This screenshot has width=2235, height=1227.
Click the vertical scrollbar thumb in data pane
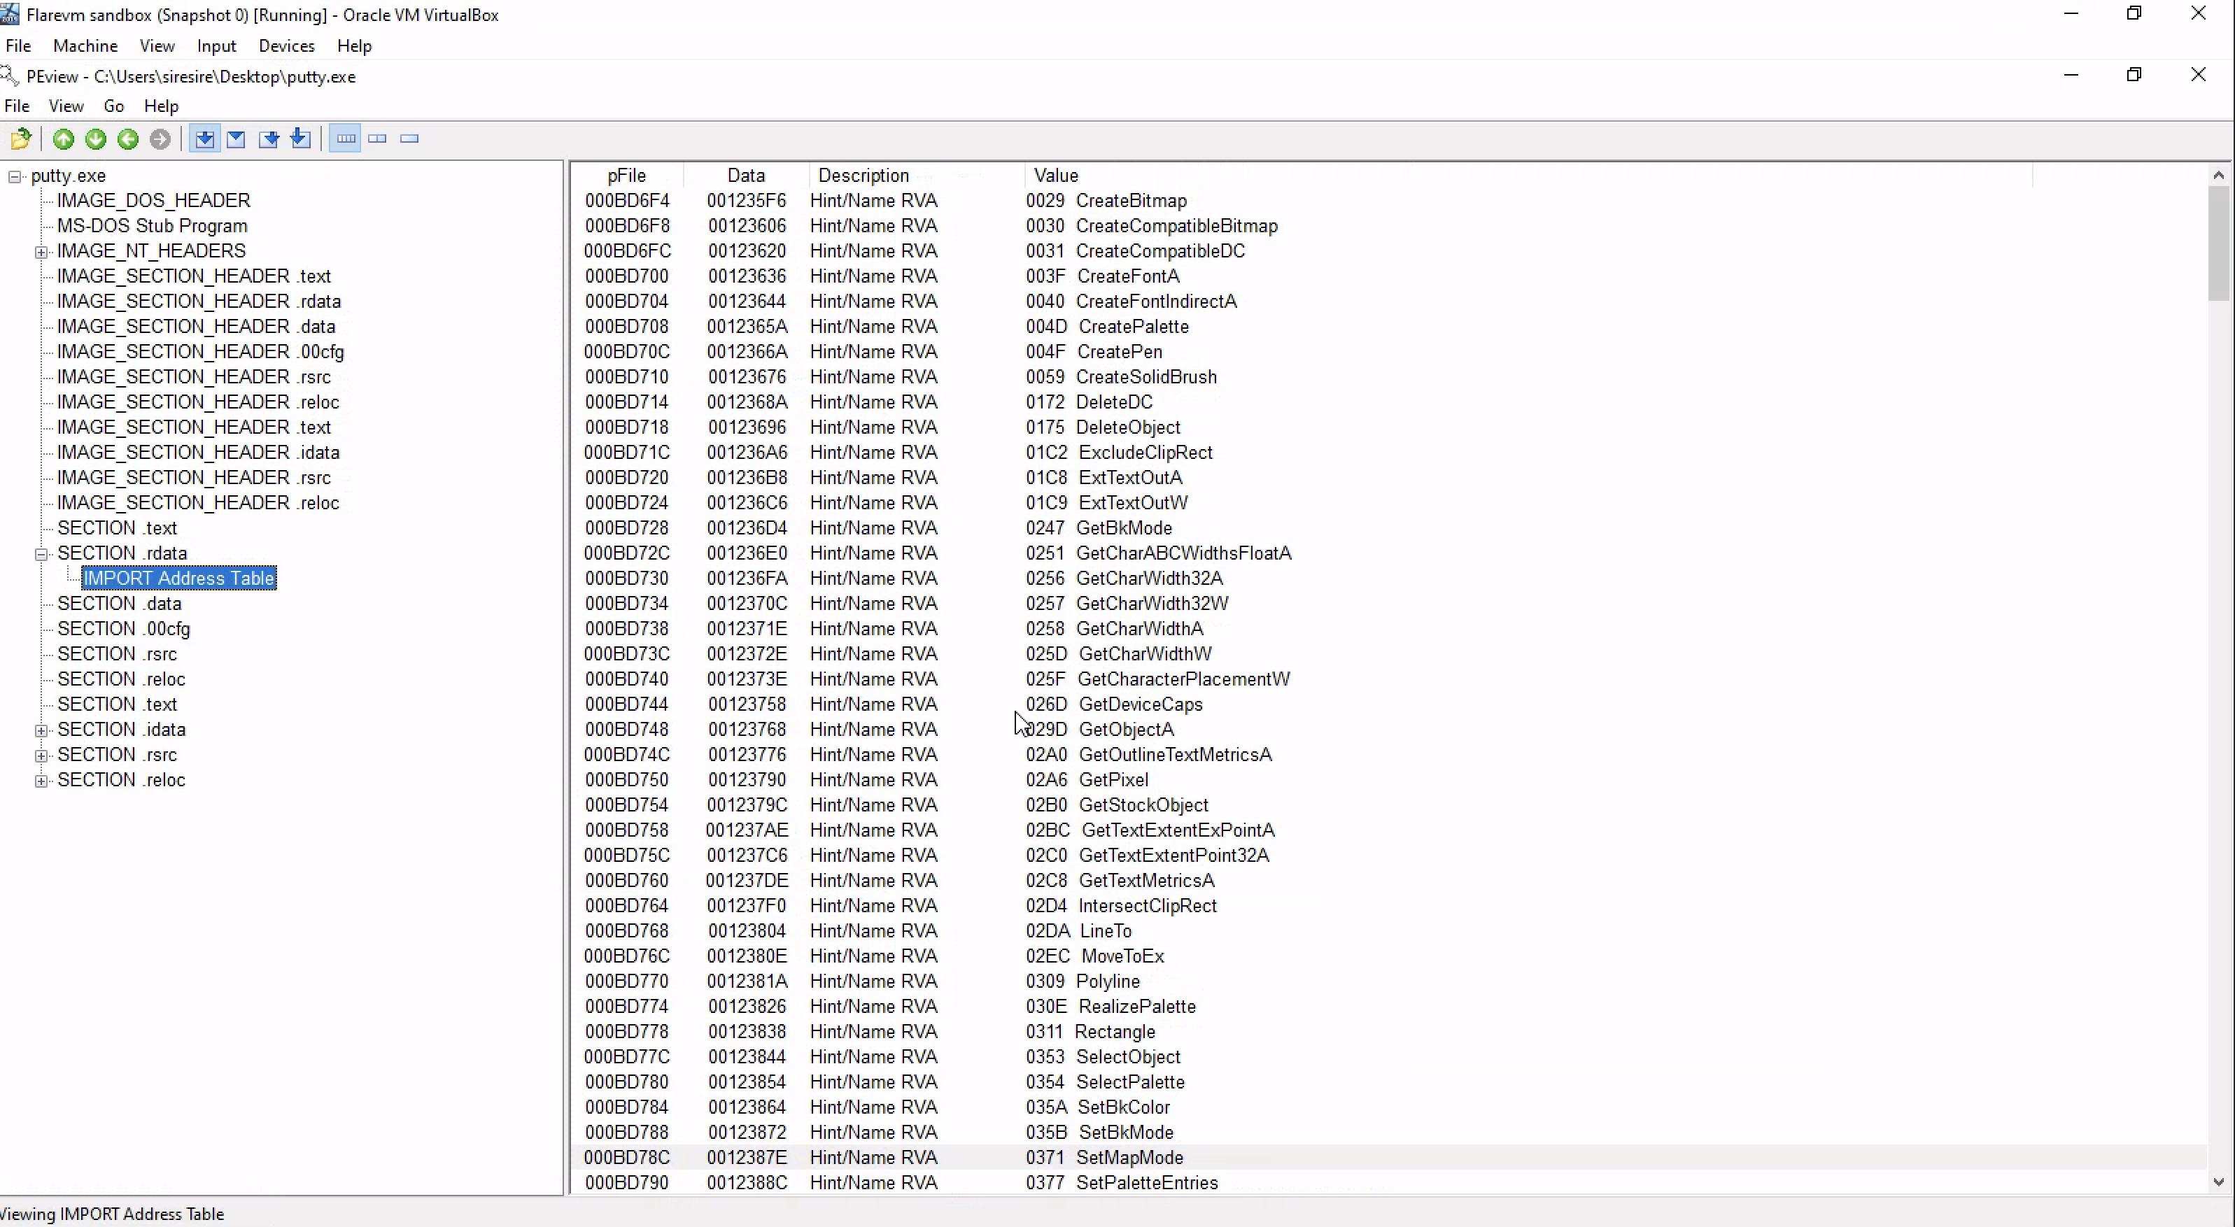tap(2218, 243)
